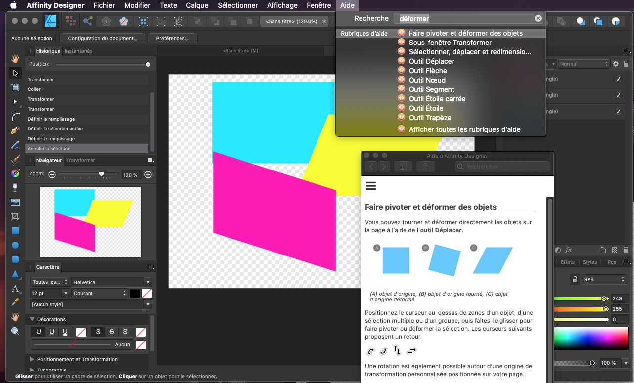Click the History Position slider handle
This screenshot has width=634, height=383.
click(x=148, y=64)
